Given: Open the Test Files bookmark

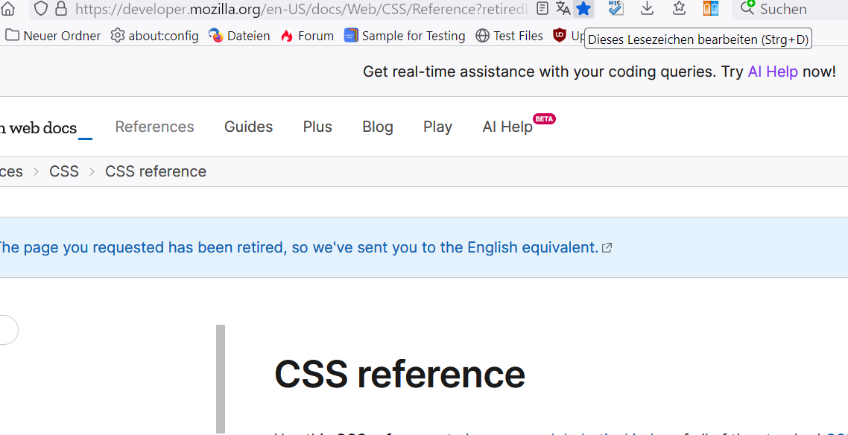Looking at the screenshot, I should click(509, 36).
